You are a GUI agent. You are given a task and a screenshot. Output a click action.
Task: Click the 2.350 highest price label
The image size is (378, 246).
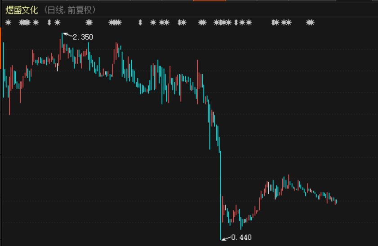[83, 37]
